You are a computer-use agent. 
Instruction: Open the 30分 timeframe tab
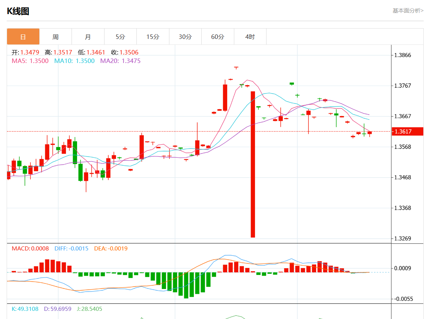(x=185, y=36)
